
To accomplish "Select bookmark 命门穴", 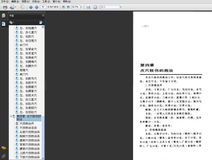I will [24, 45].
